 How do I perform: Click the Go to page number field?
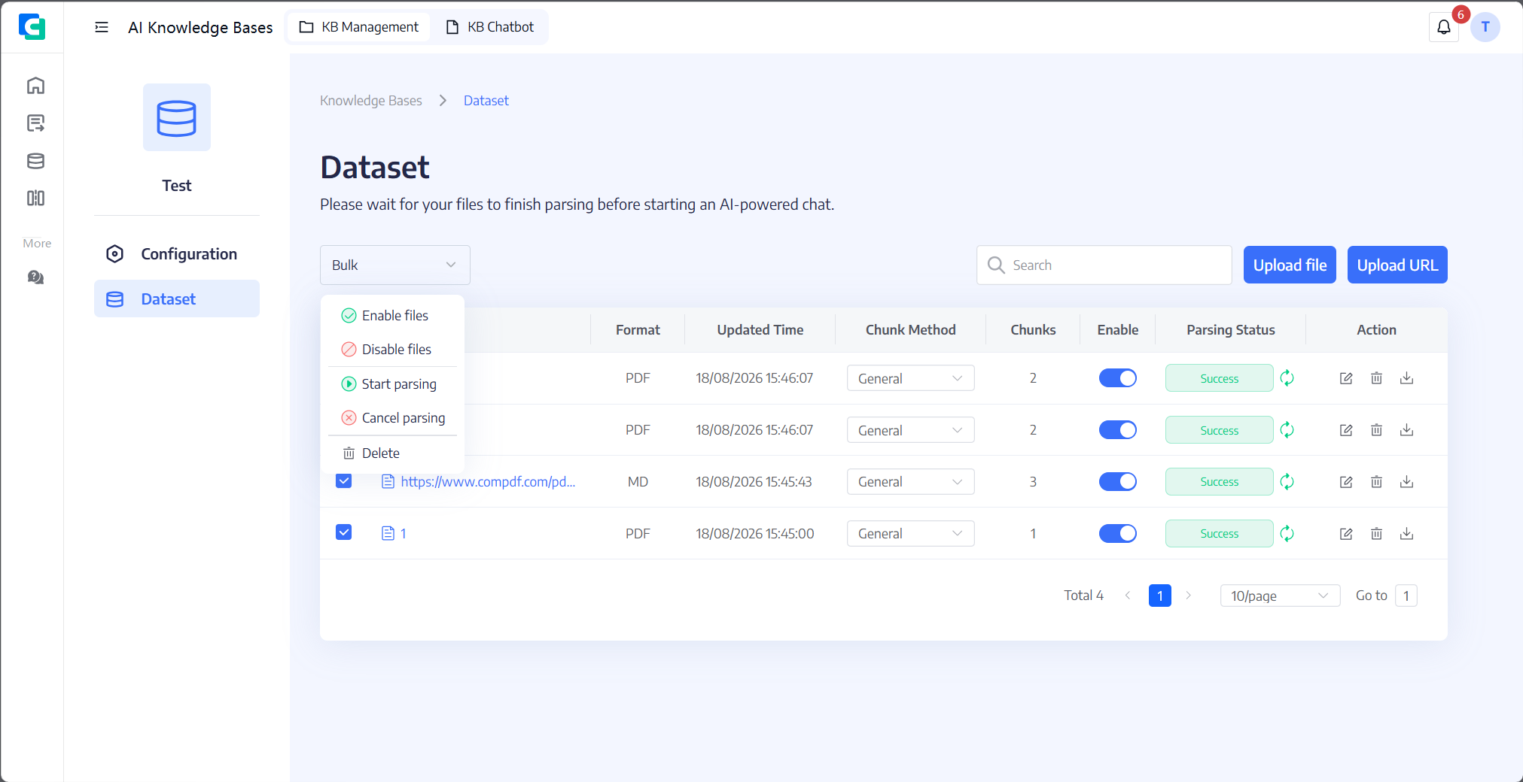pyautogui.click(x=1406, y=596)
